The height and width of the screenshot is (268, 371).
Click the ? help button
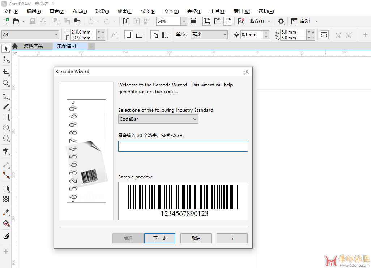[232, 238]
